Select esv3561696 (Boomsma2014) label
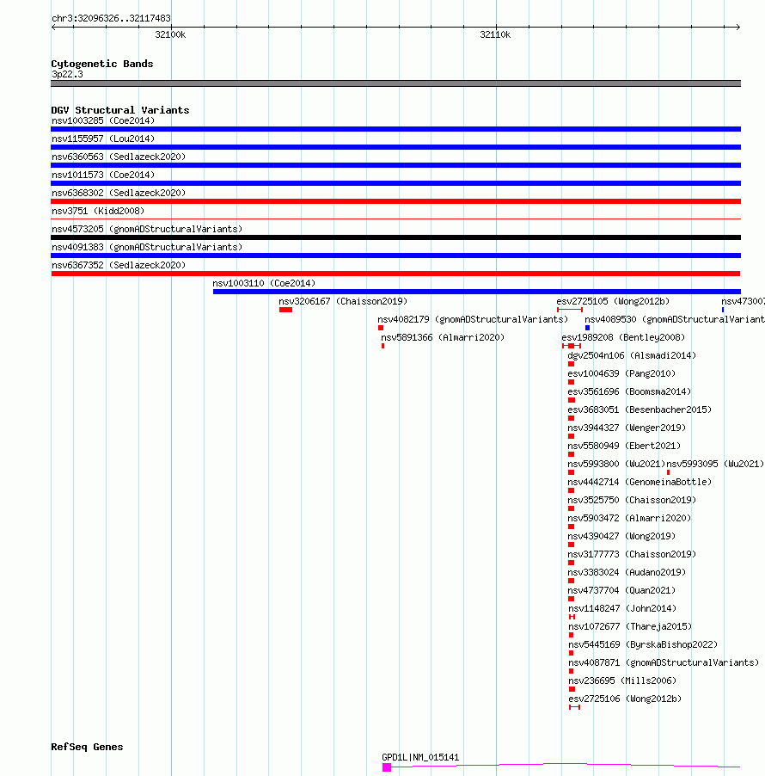Image resolution: width=765 pixels, height=776 pixels. [629, 392]
